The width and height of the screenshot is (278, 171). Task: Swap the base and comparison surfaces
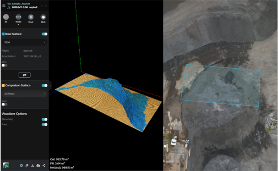(x=24, y=75)
